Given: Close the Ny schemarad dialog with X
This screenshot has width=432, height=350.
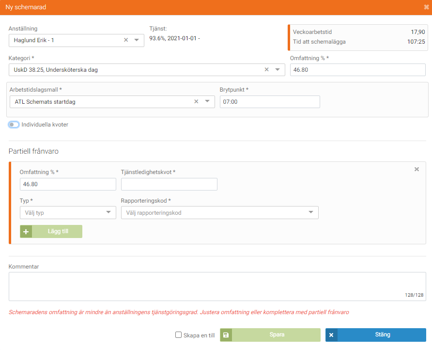Looking at the screenshot, I should pos(426,7).
